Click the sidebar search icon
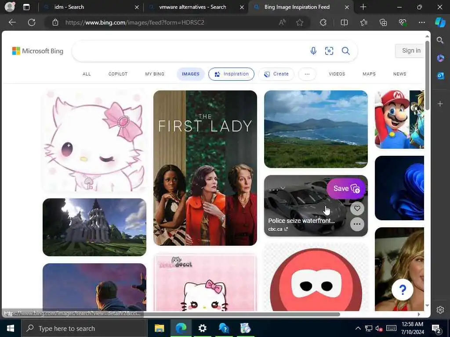 440,40
